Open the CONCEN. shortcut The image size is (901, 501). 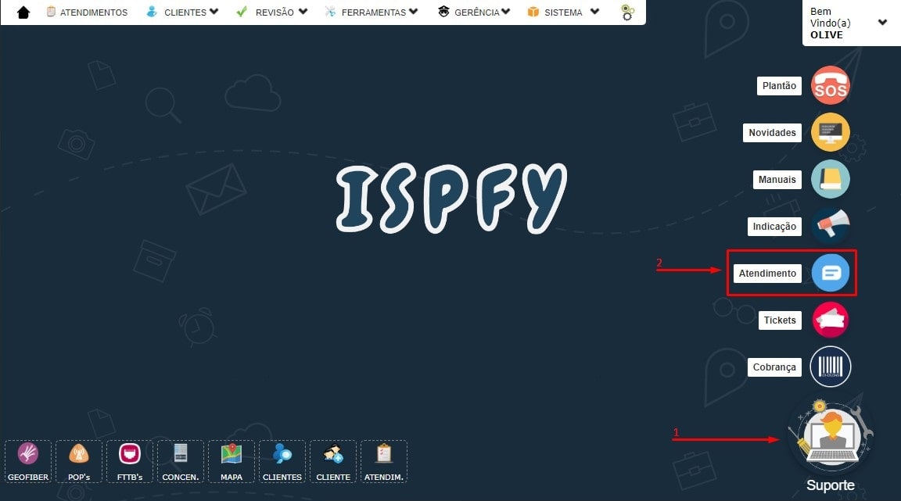(181, 461)
